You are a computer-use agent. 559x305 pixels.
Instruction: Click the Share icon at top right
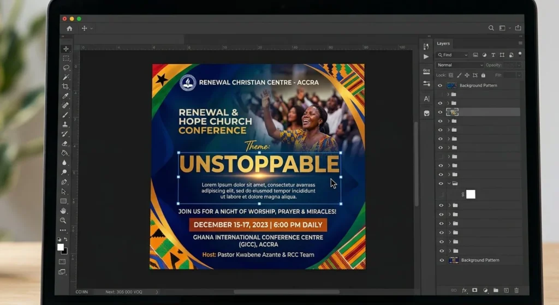(518, 28)
